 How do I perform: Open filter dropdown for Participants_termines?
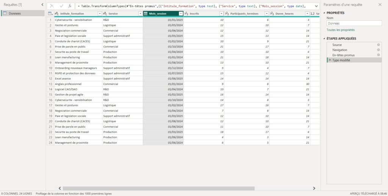(x=267, y=14)
